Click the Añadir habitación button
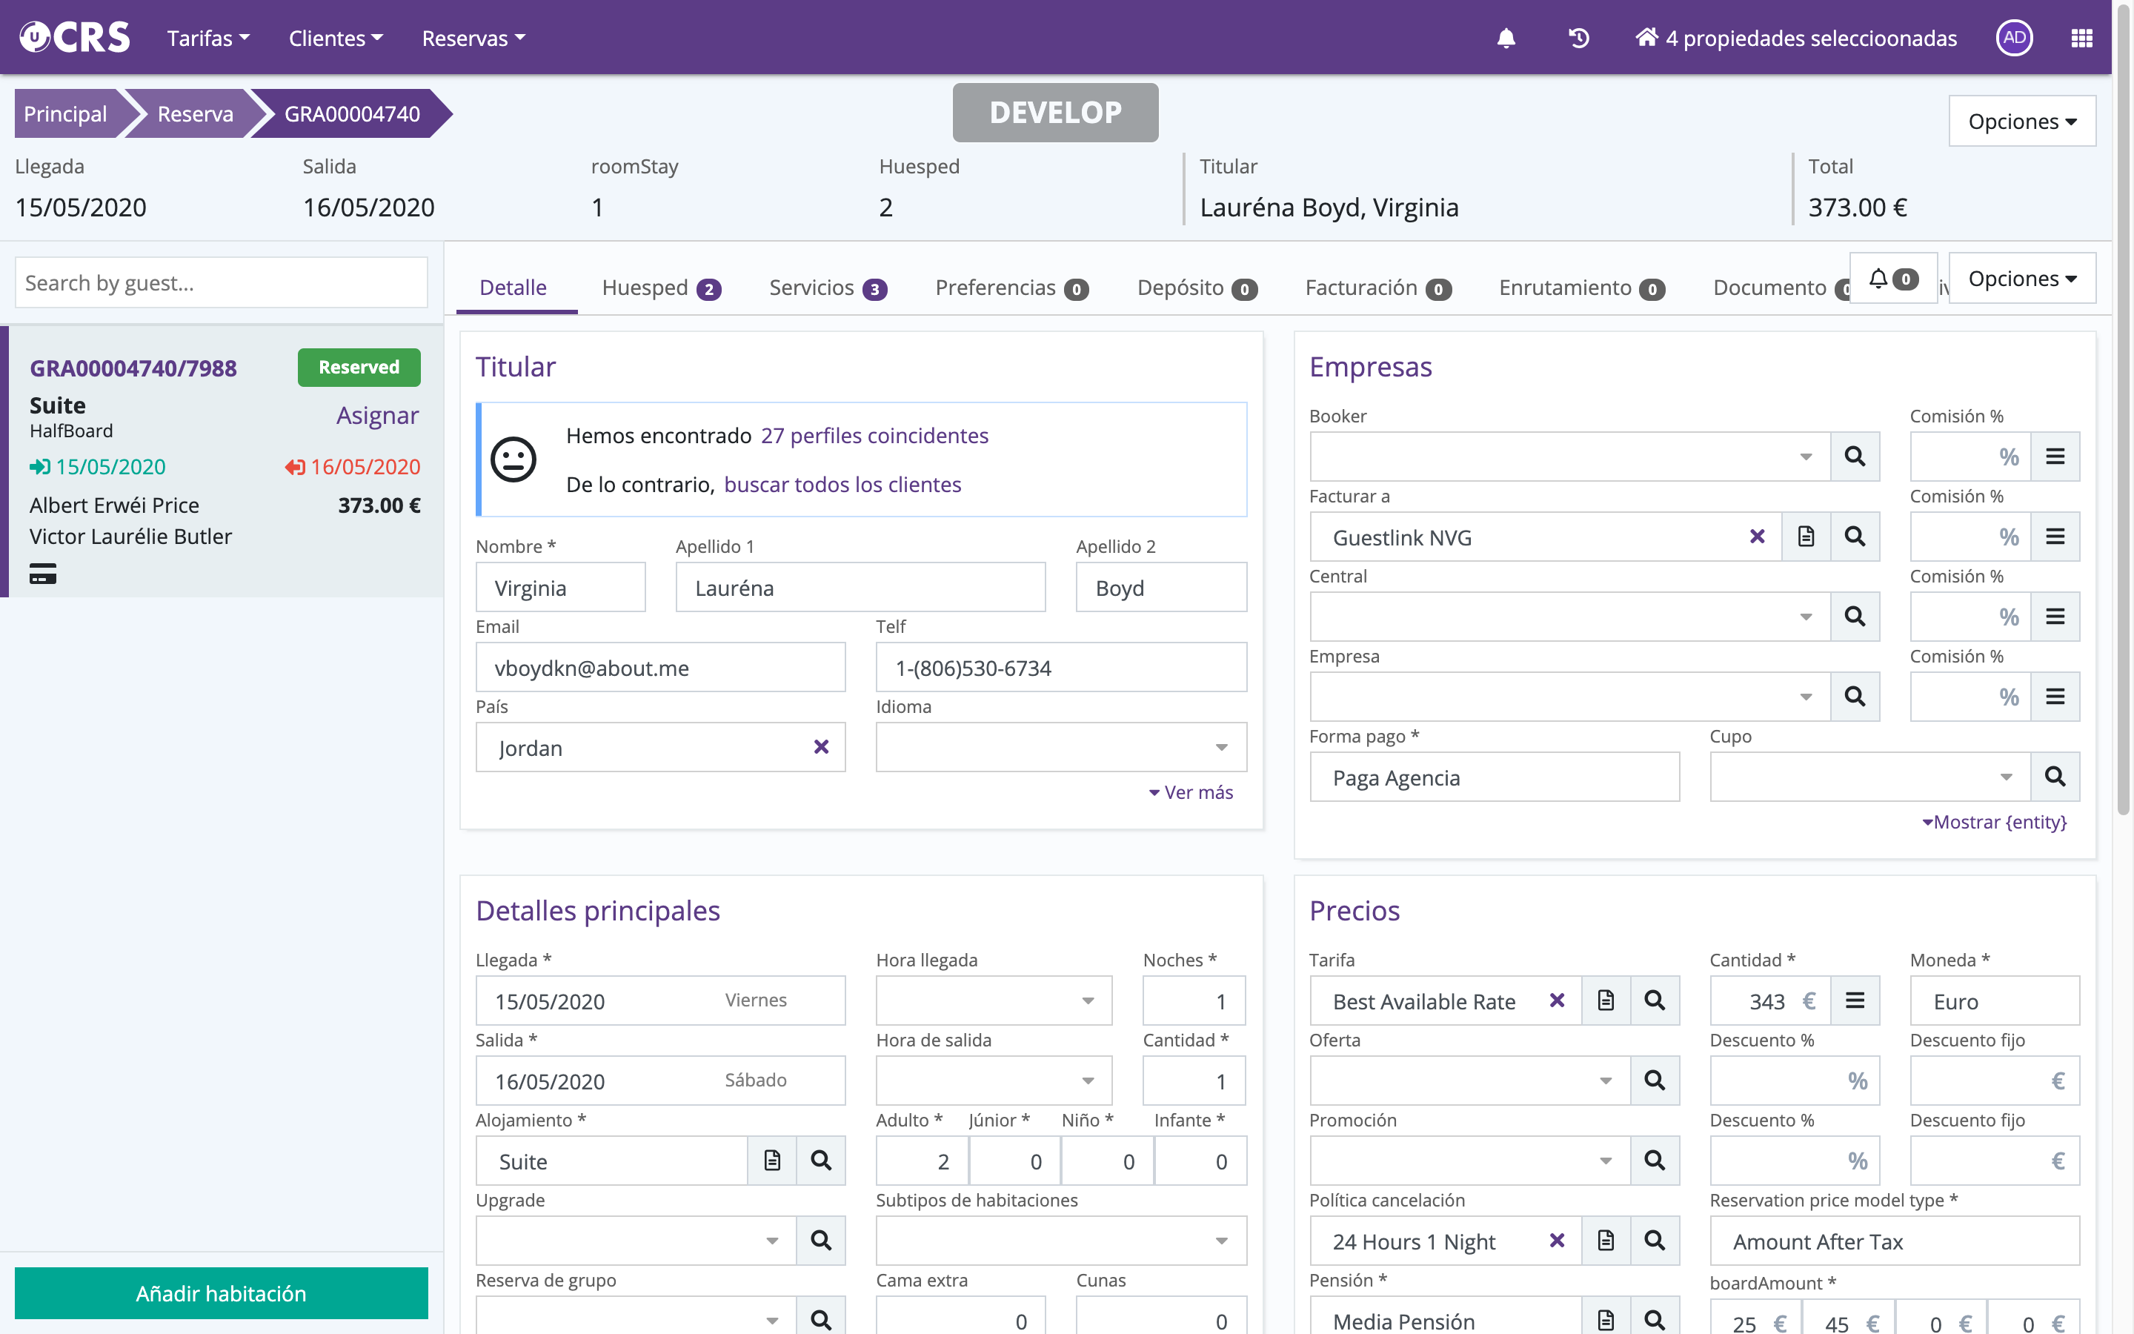2134x1334 pixels. (221, 1292)
